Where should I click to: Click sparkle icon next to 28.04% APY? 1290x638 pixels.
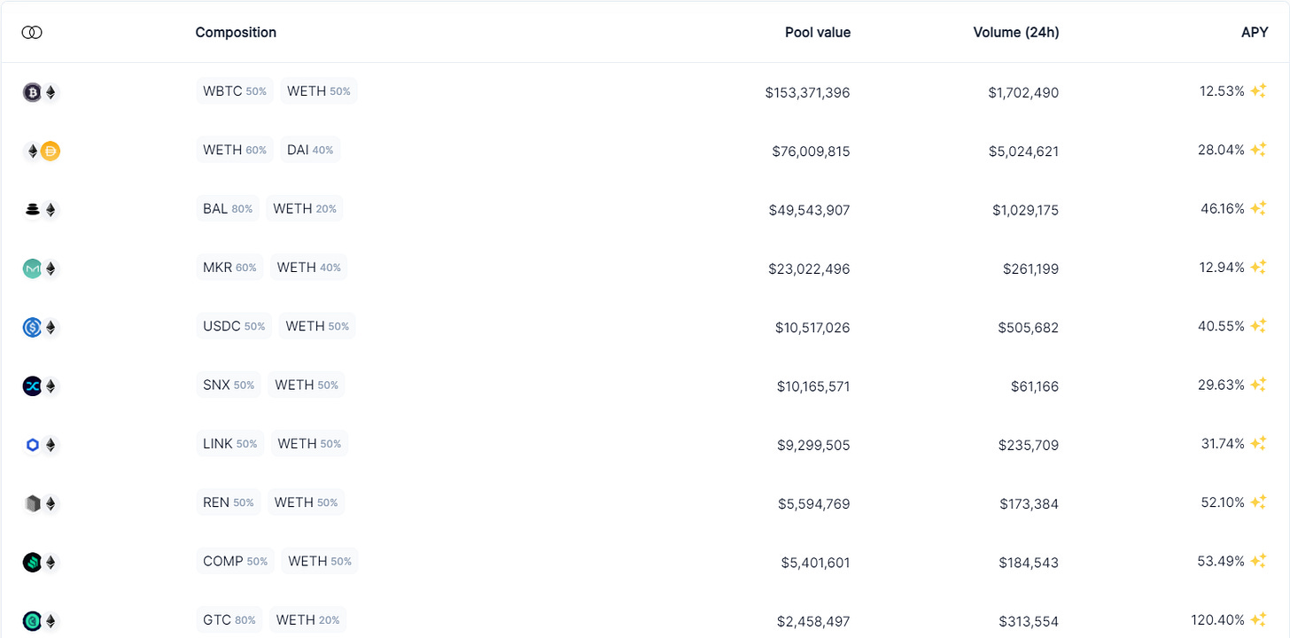tap(1258, 150)
